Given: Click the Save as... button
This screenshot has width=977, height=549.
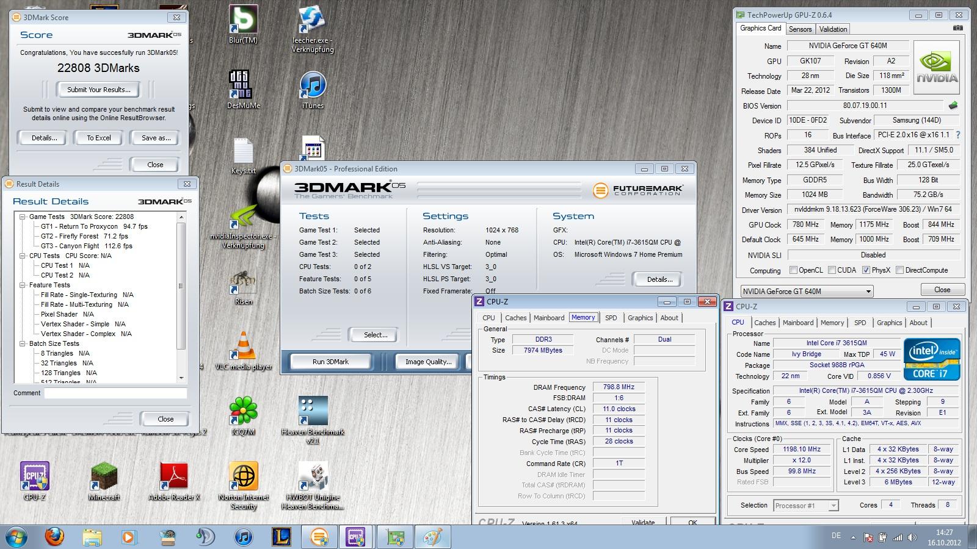Looking at the screenshot, I should (155, 138).
